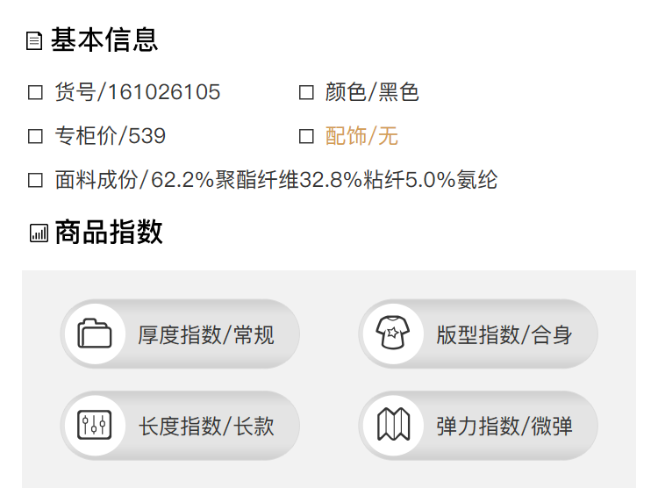This screenshot has width=658, height=488.
Task: Click the 商品指数 section heading
Action: click(x=109, y=233)
